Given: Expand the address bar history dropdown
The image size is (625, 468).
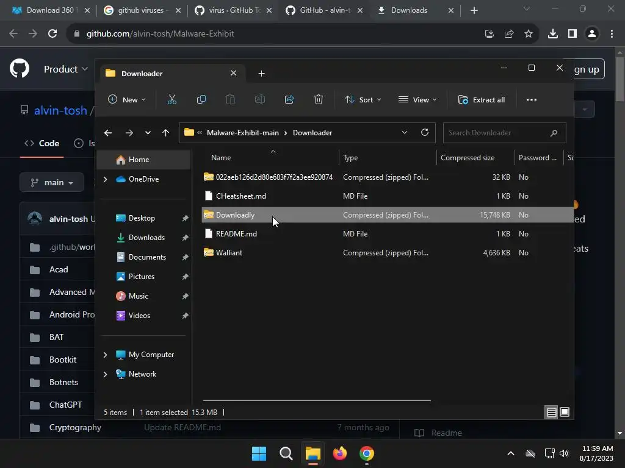Looking at the screenshot, I should pos(405,132).
